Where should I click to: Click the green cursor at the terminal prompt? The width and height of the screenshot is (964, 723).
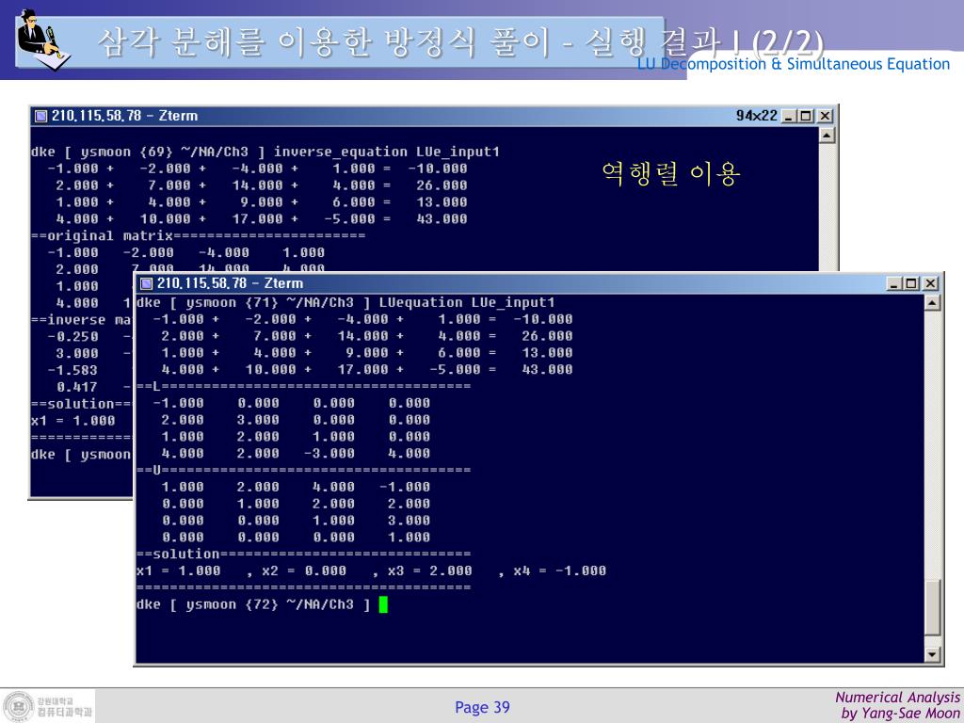click(x=383, y=604)
